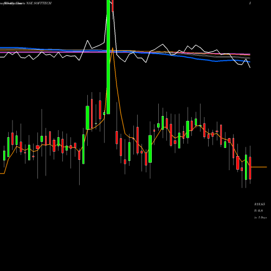Click the tall green spike candlestick

pos(108,57)
